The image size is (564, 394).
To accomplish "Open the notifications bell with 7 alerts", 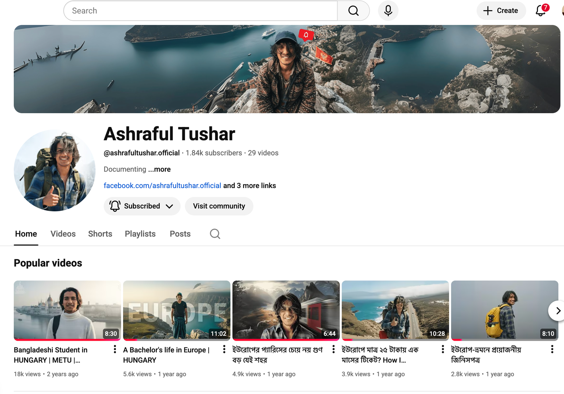I will pos(541,11).
